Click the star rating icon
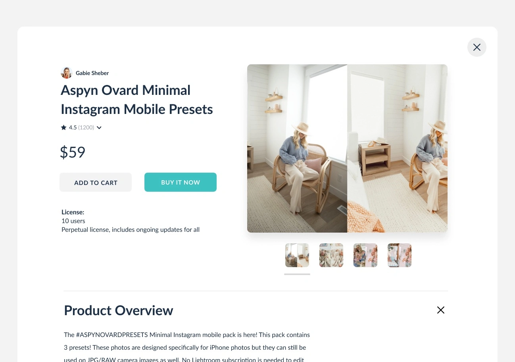This screenshot has width=515, height=362. click(63, 127)
